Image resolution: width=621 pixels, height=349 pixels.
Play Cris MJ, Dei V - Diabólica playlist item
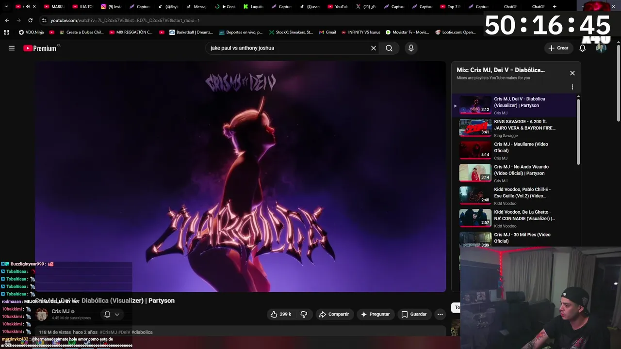click(x=514, y=105)
